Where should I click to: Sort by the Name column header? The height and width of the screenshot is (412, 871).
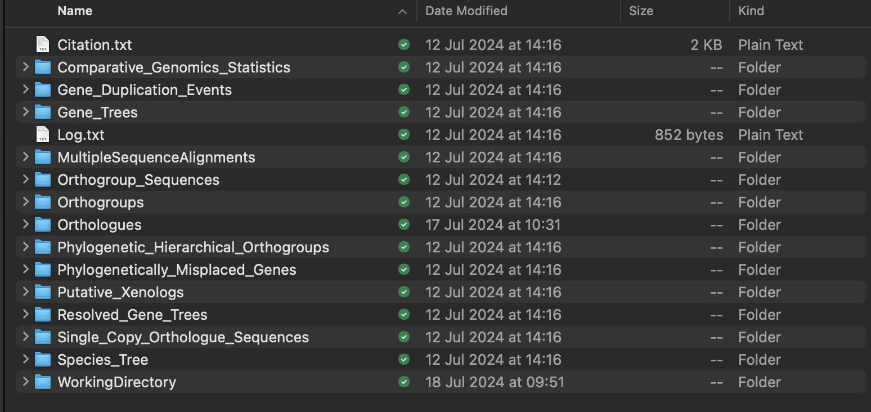click(75, 11)
